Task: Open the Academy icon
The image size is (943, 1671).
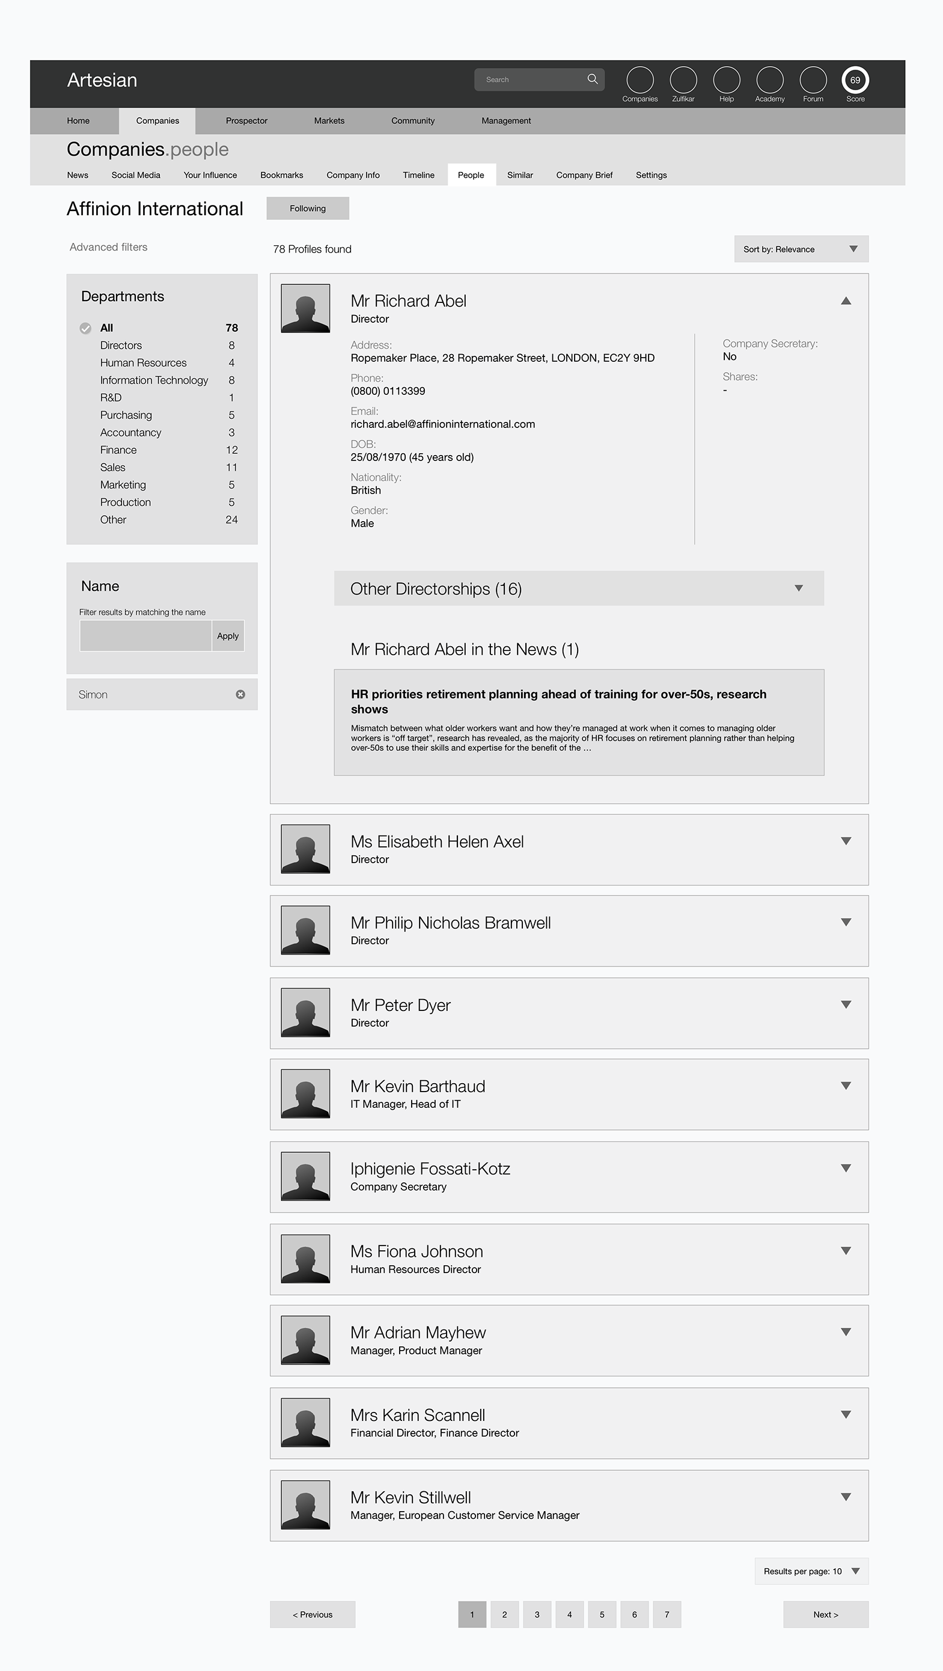Action: tap(769, 80)
